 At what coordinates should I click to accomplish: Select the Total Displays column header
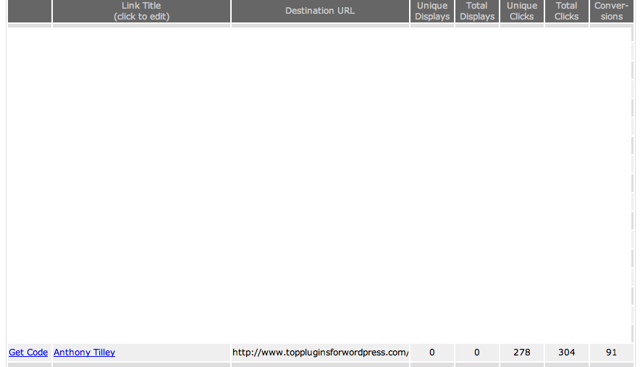(477, 11)
